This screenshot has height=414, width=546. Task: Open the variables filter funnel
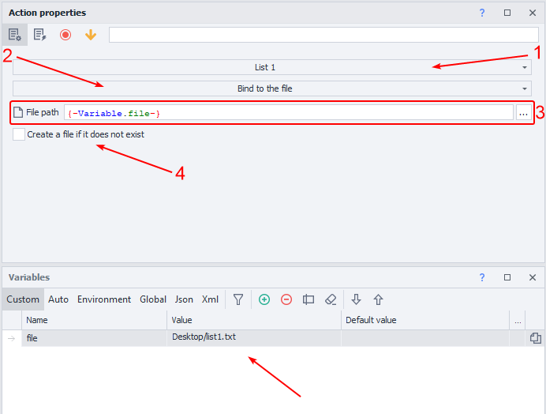click(237, 299)
